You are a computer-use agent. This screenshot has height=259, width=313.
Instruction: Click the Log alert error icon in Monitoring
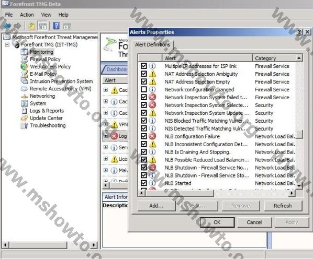[114, 136]
